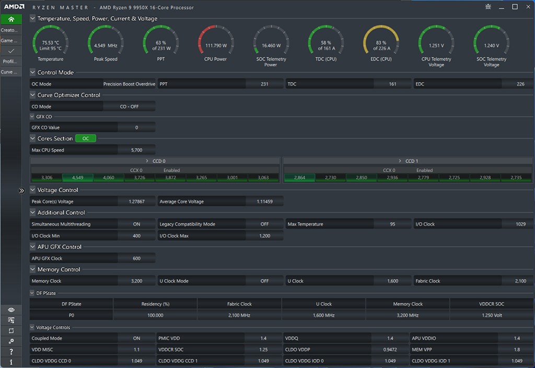Click the Max CPU Speed value field
Viewport: 535px width, 368px height.
136,150
